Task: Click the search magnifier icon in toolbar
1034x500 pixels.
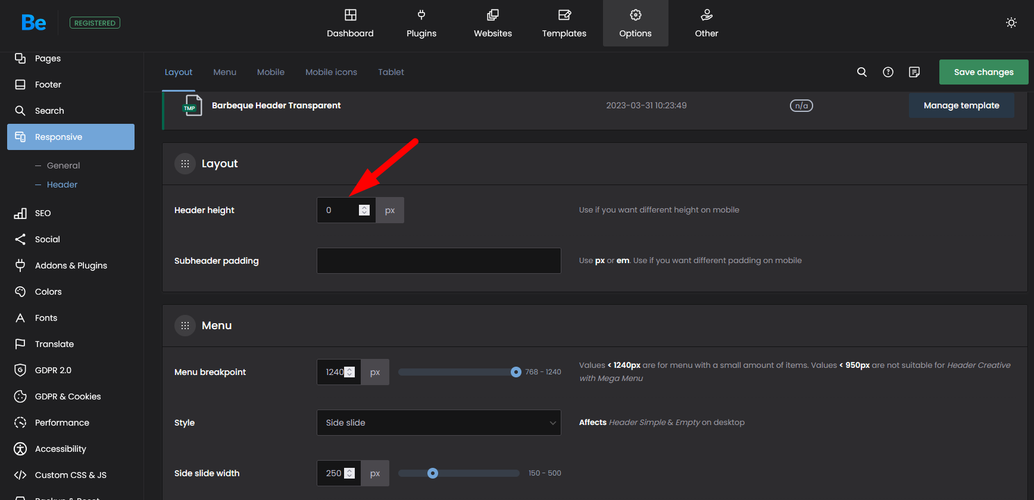Action: click(861, 72)
